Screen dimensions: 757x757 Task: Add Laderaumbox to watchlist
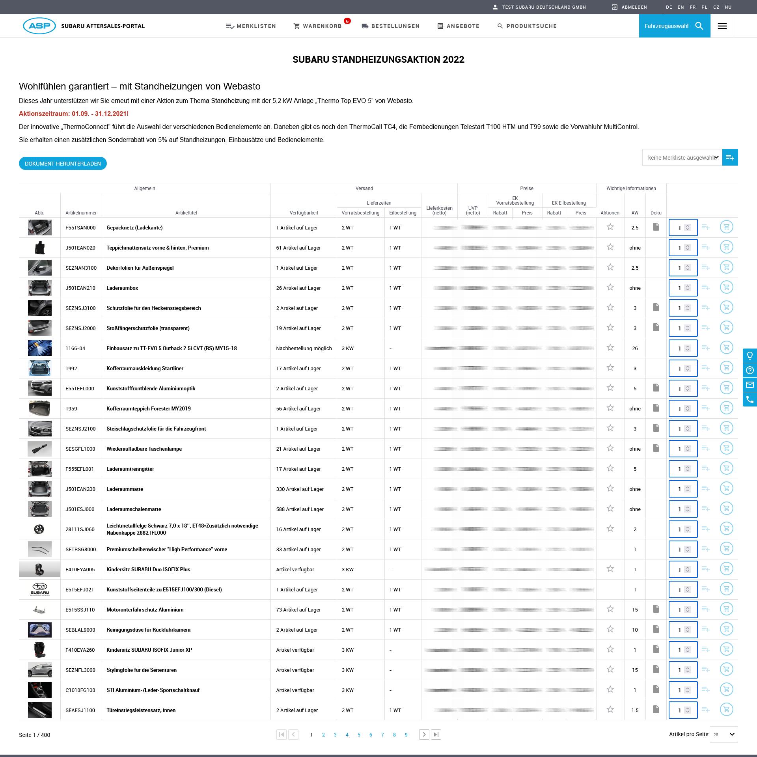[x=705, y=288]
